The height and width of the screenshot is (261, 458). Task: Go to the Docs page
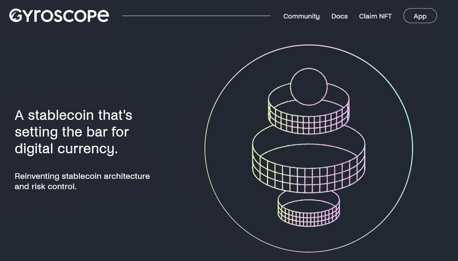click(x=339, y=16)
